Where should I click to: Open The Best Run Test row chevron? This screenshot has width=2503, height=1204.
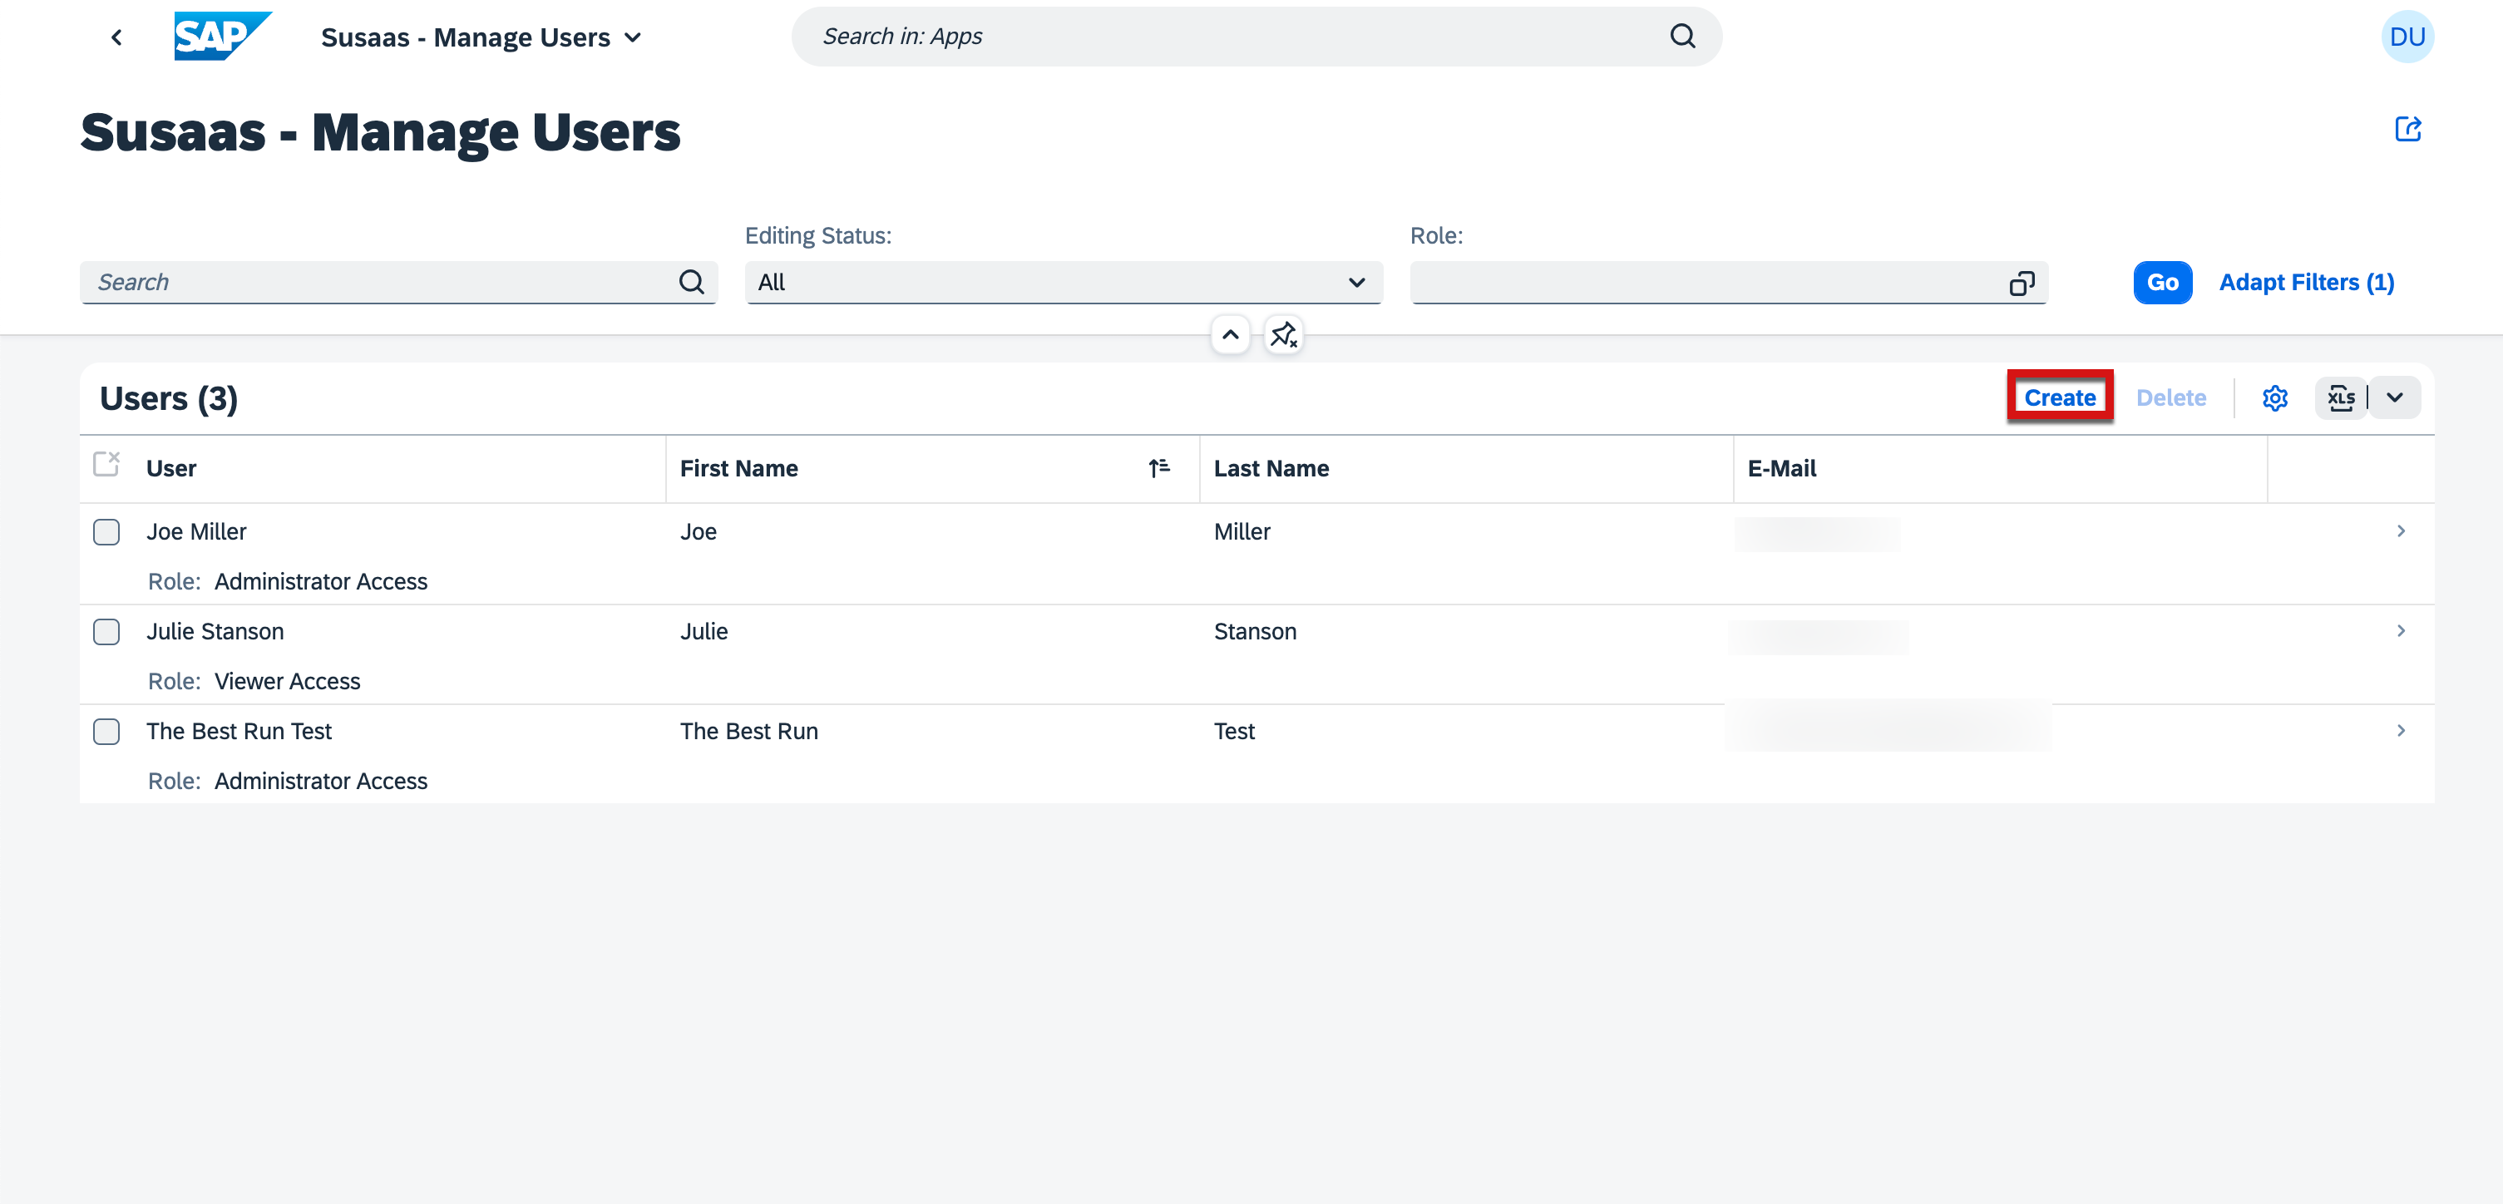click(2400, 730)
